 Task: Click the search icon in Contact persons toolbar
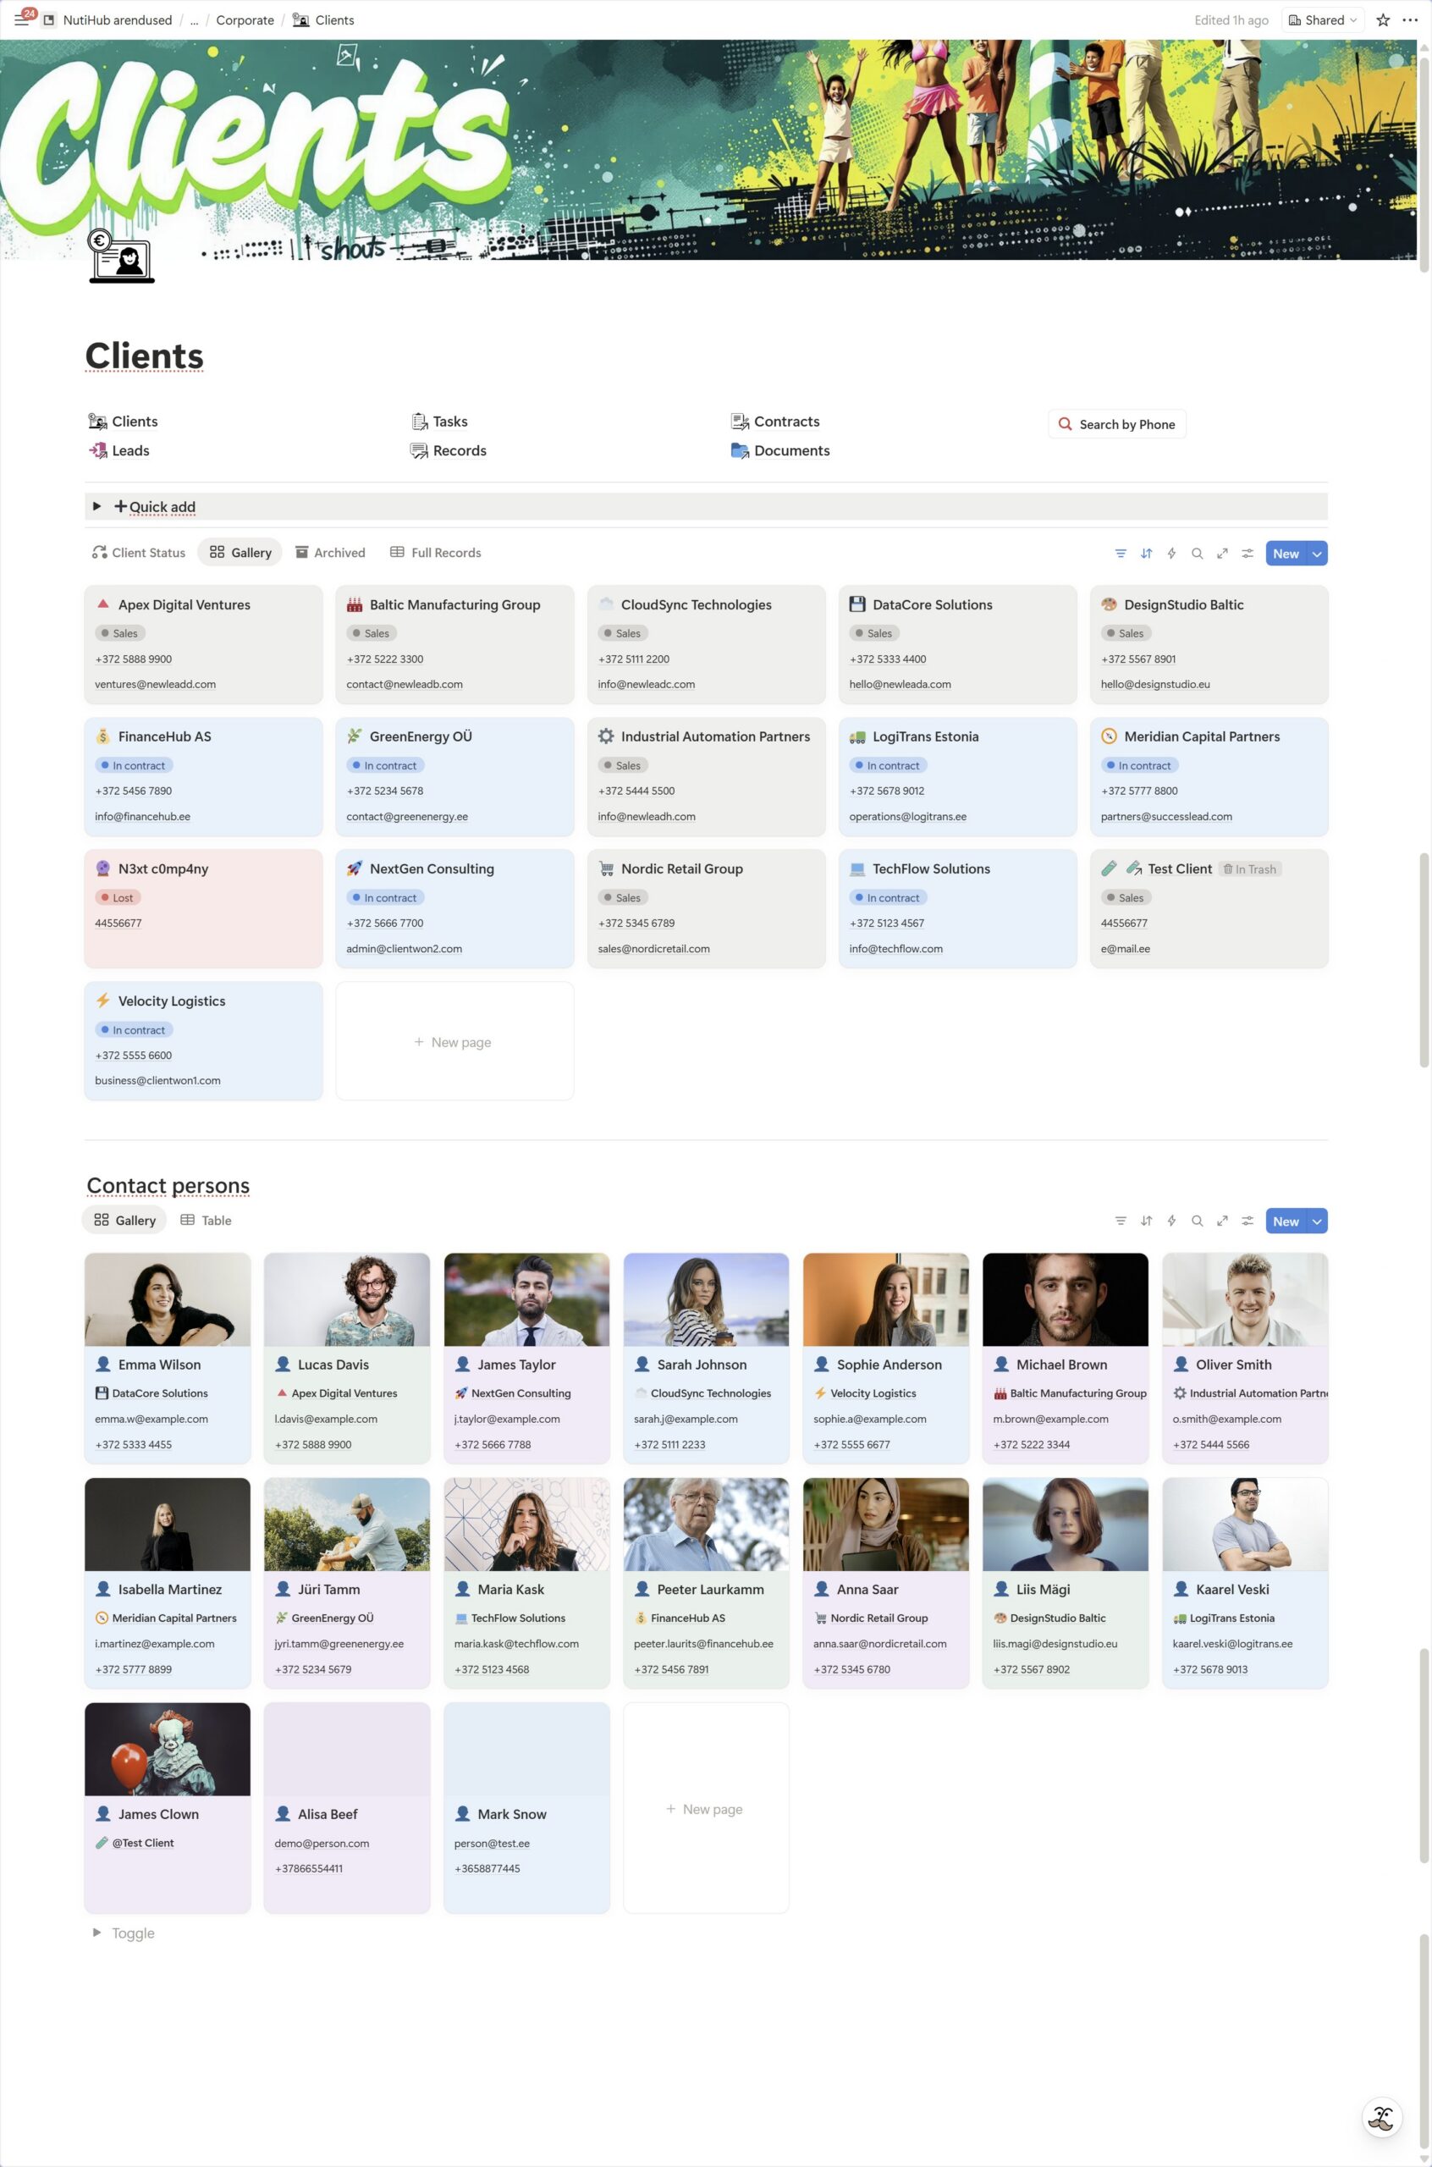1197,1221
